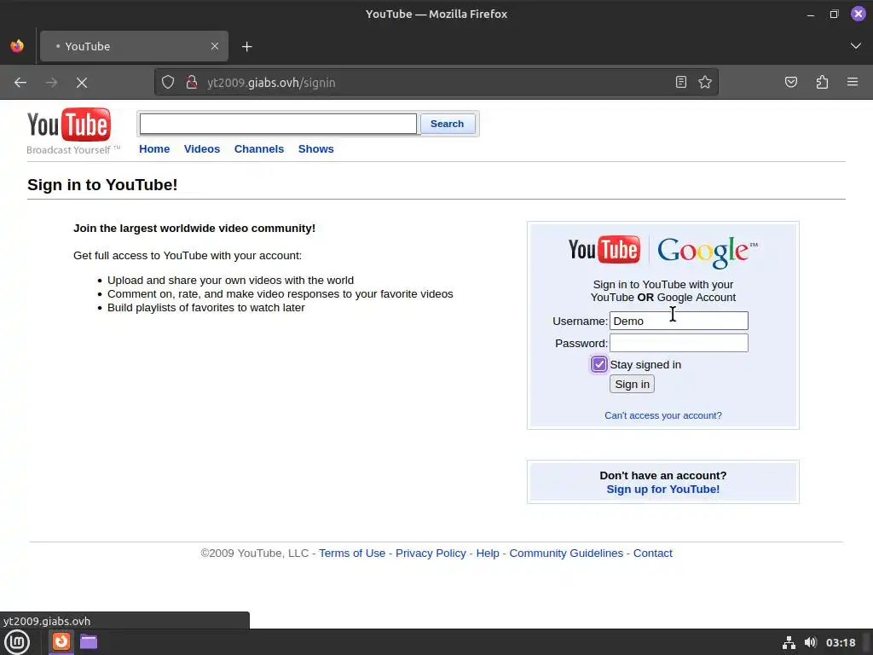
Task: Open the file manager taskbar icon
Action: [89, 641]
